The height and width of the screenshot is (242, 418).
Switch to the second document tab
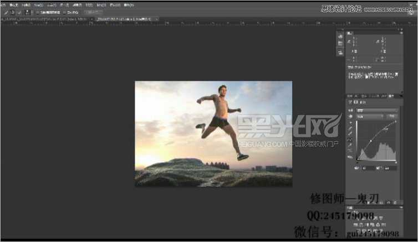pos(125,19)
